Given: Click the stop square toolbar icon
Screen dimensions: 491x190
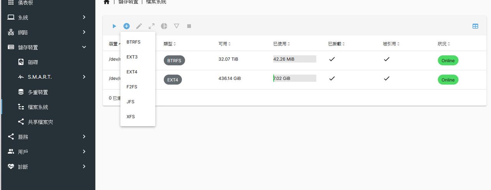Looking at the screenshot, I should (x=189, y=26).
